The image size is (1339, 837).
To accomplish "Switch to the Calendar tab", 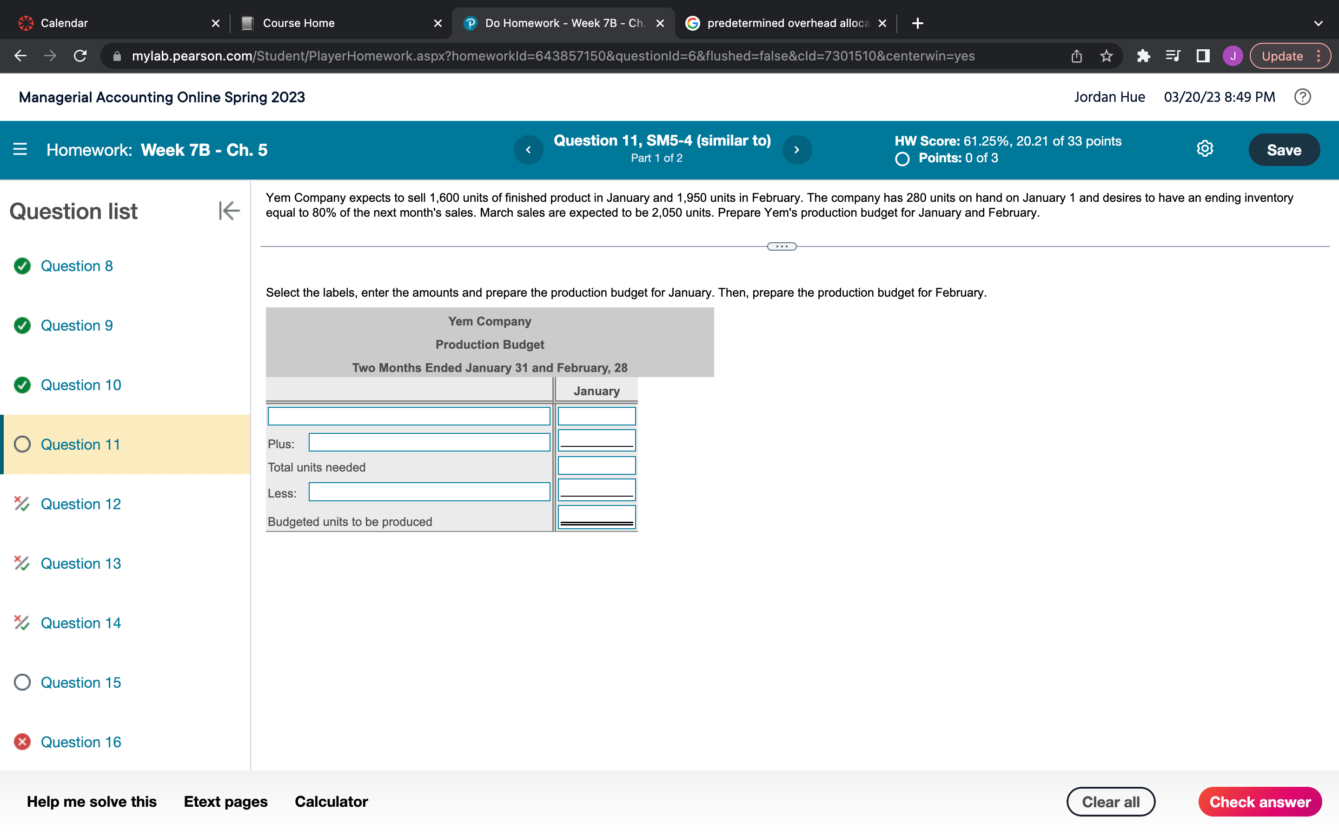I will (64, 23).
